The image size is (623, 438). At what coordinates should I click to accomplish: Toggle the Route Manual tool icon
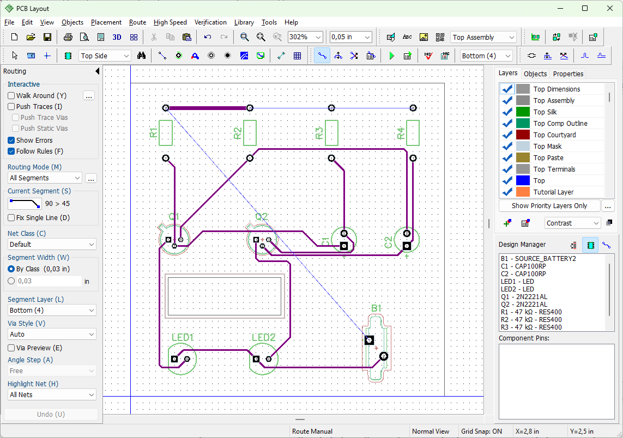322,56
